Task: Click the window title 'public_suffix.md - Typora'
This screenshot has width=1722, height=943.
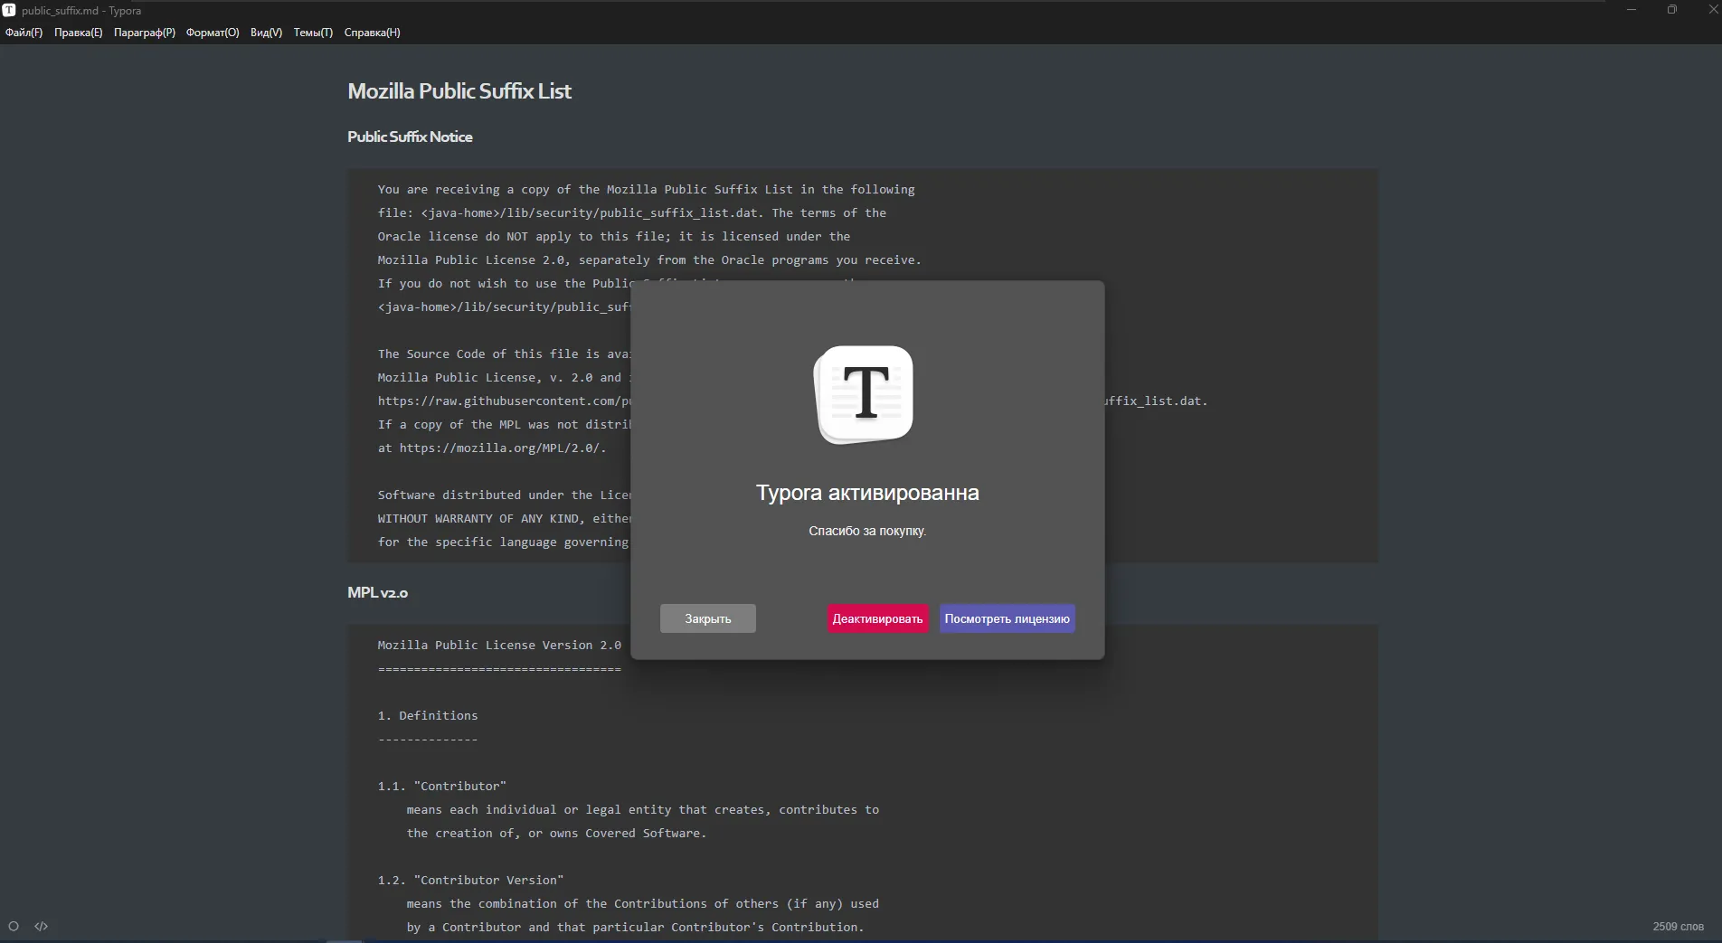Action: tap(81, 11)
